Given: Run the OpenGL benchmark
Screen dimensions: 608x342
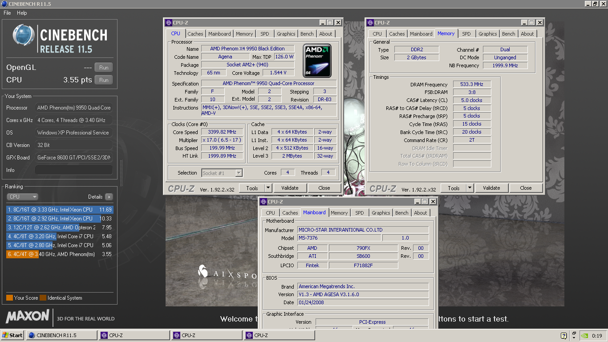Looking at the screenshot, I should 104,68.
